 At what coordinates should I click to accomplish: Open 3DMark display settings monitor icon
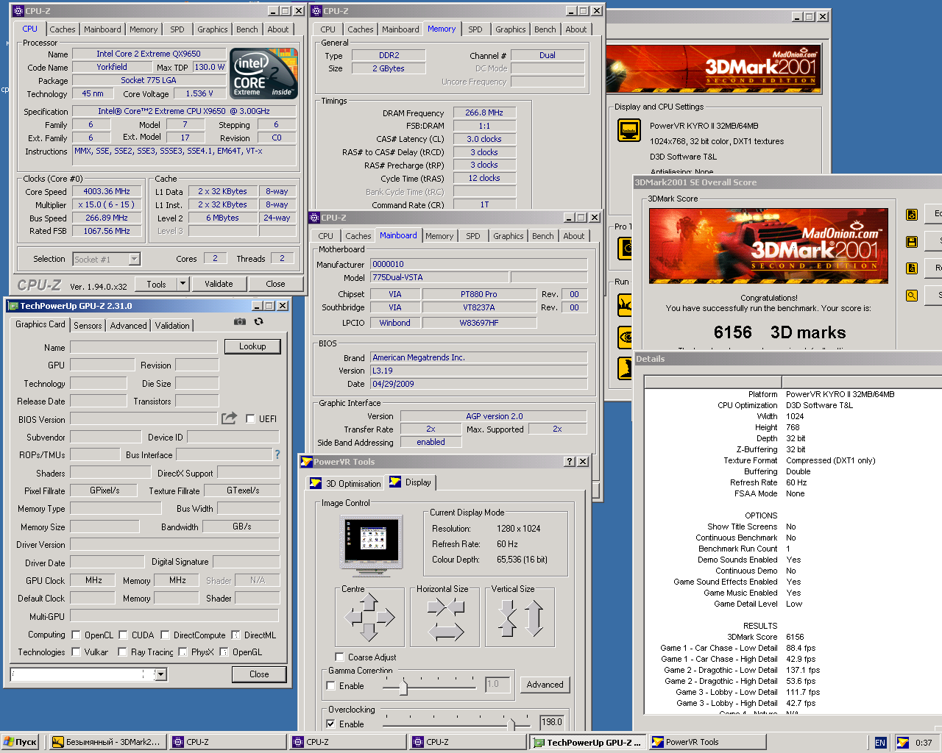[x=628, y=131]
